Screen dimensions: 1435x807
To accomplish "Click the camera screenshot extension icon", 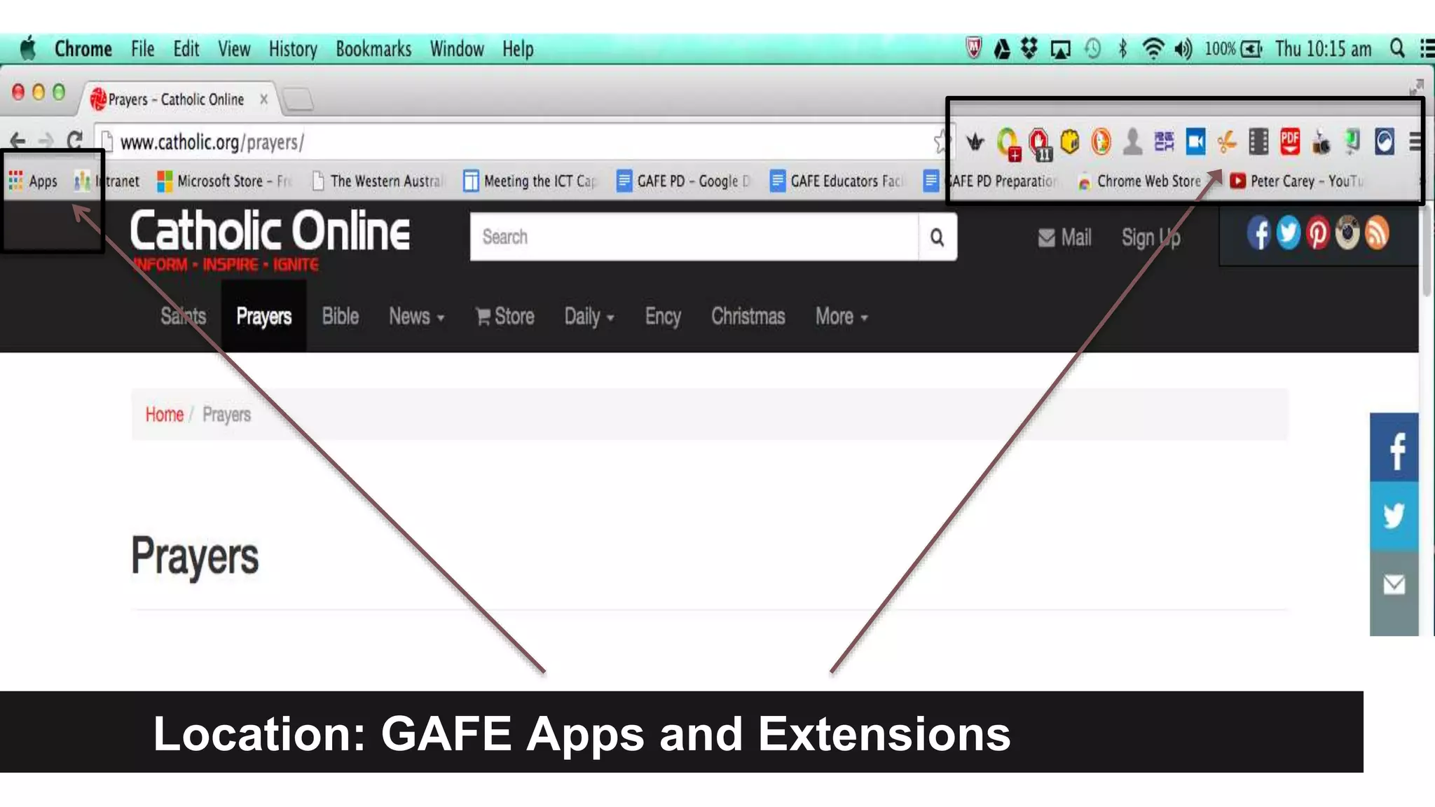I will click(1321, 142).
